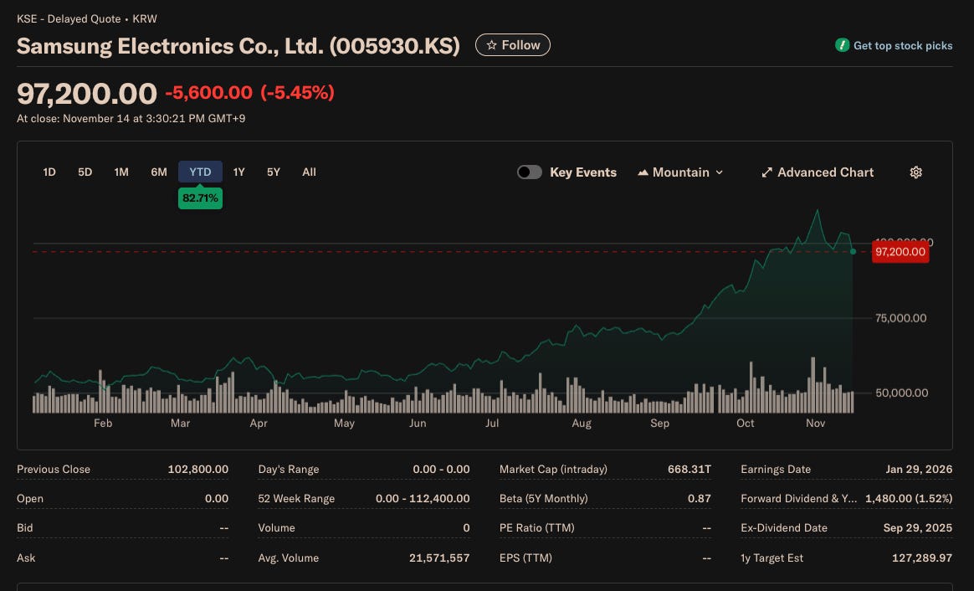Select the All time range tab

click(x=309, y=172)
